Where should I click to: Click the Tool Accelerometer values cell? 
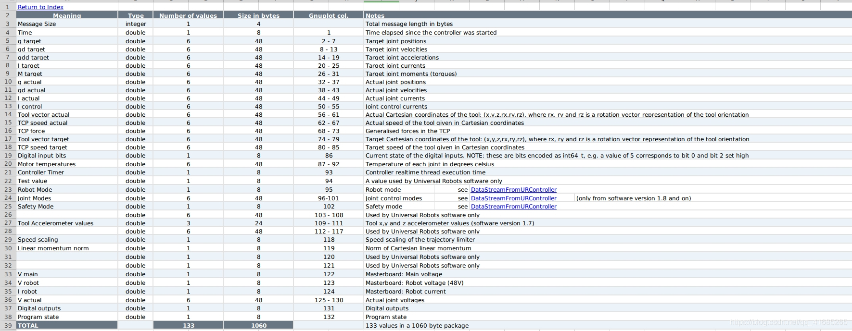point(67,223)
